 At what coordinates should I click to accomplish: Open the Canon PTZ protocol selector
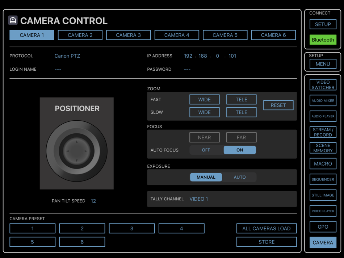click(x=67, y=56)
